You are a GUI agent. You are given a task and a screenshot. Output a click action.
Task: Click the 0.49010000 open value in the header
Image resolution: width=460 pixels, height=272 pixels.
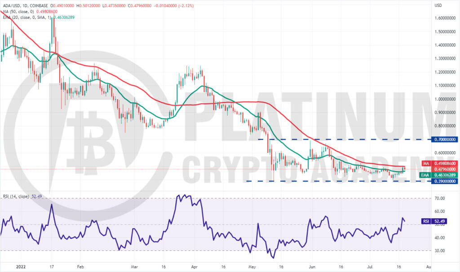pyautogui.click(x=64, y=5)
